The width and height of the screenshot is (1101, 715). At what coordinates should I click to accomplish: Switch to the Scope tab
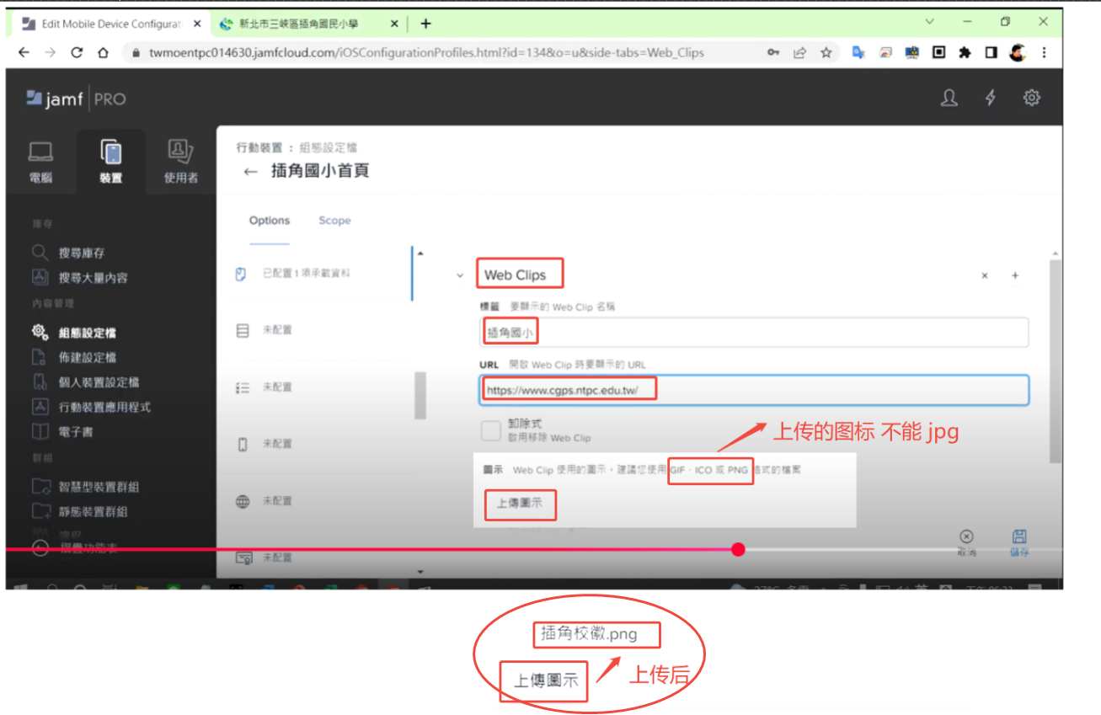334,221
